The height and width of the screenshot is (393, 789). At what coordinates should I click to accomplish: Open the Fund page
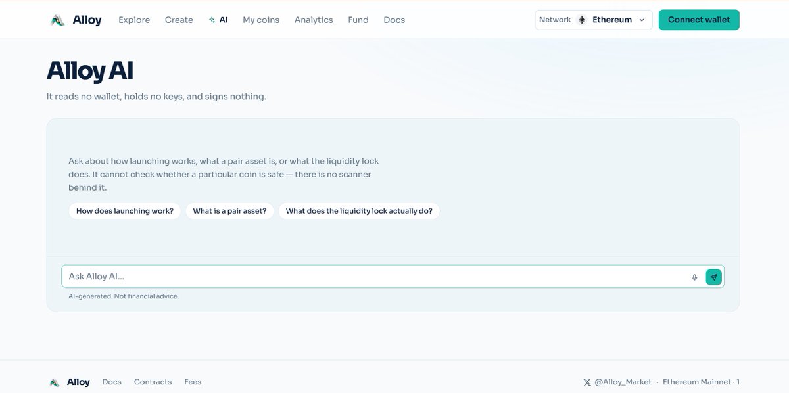click(358, 20)
